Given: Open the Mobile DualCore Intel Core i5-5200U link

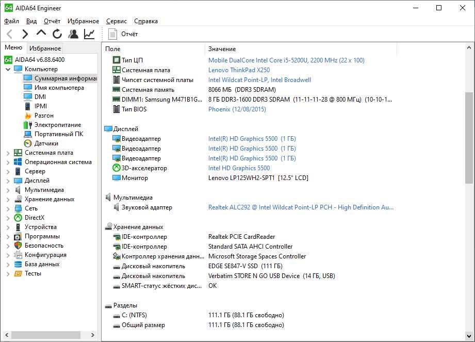Looking at the screenshot, I should click(286, 60).
